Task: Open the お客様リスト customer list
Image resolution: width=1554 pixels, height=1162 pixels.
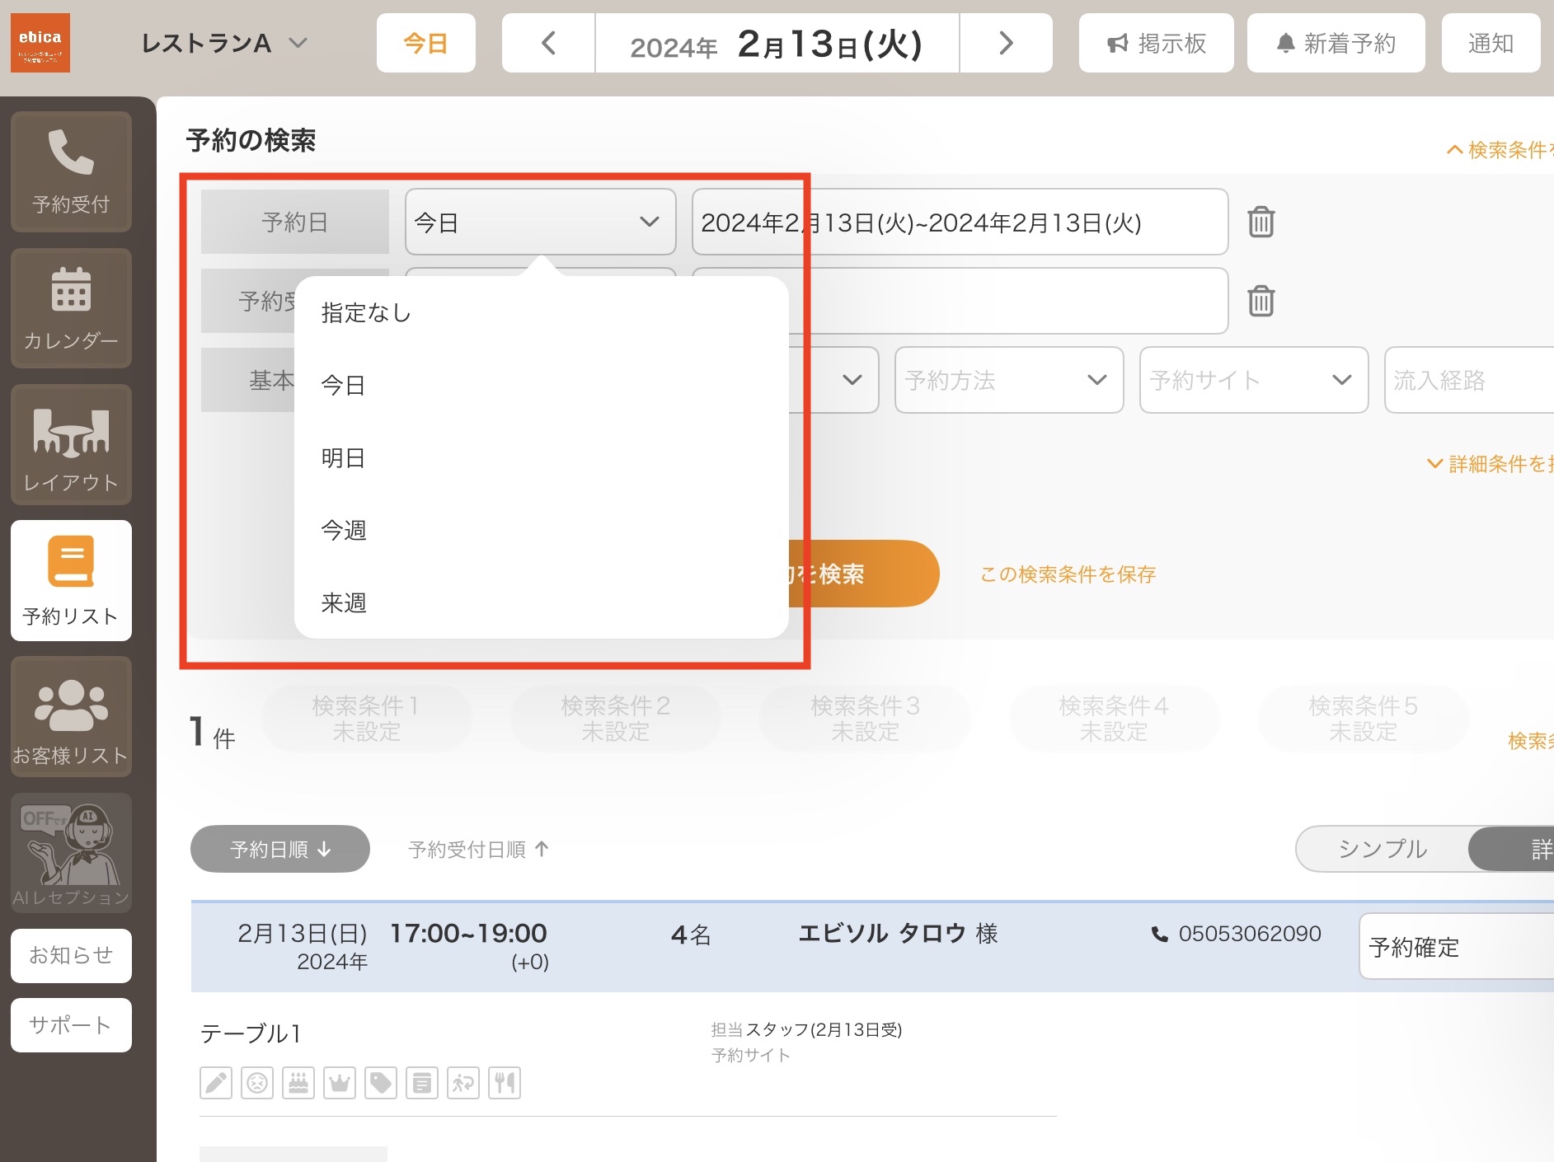Action: click(x=71, y=717)
